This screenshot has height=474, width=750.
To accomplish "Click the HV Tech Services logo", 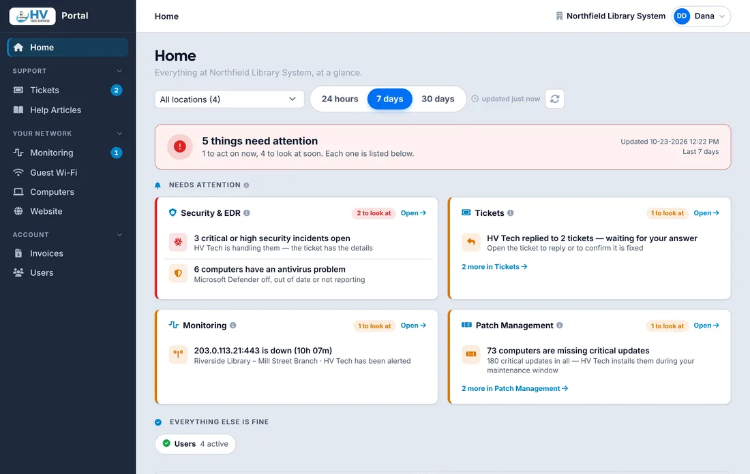I will click(x=33, y=16).
